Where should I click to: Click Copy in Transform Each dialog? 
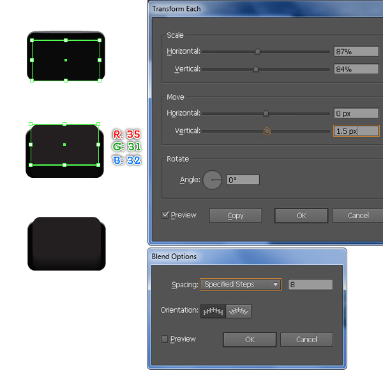point(236,216)
